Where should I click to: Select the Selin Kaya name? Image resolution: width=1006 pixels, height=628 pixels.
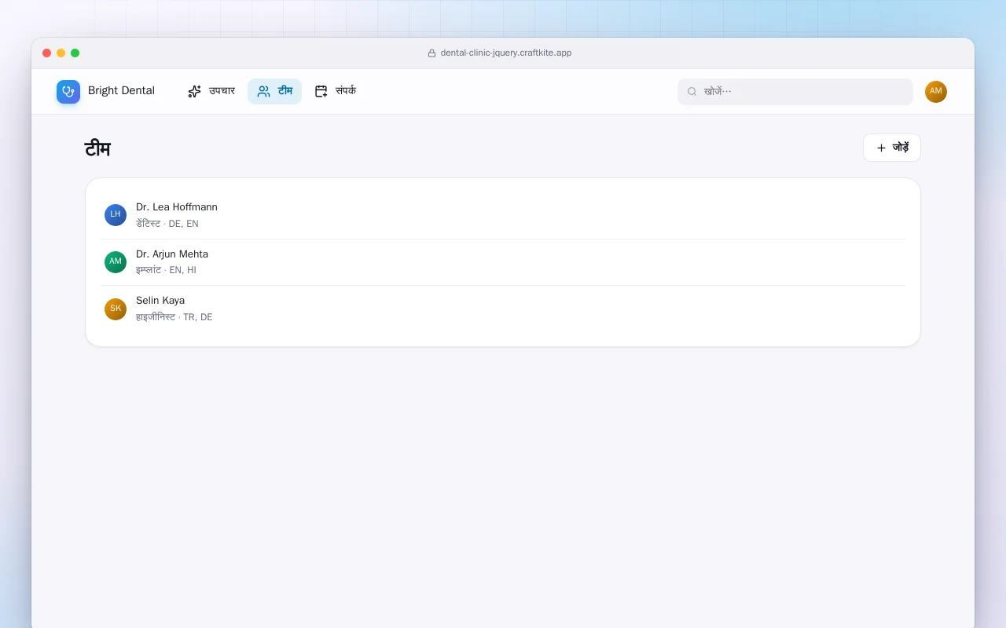pos(160,301)
